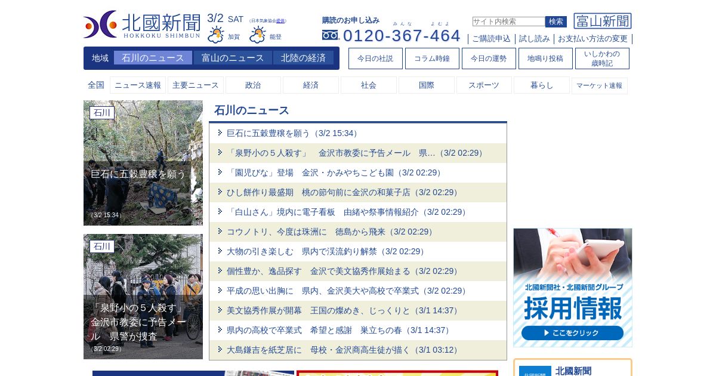Click the free-dial phone icon
The width and height of the screenshot is (716, 376).
[331, 35]
